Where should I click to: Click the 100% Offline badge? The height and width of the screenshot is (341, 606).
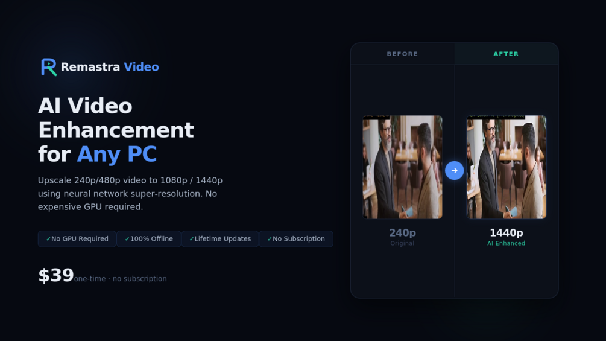pos(149,239)
